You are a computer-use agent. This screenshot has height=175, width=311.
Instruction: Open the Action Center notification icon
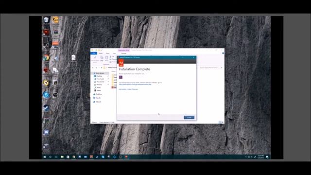click(267, 157)
